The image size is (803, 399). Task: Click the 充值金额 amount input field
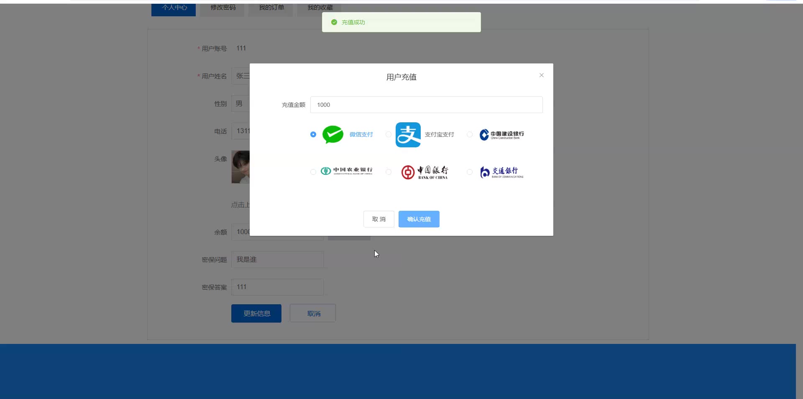[426, 105]
